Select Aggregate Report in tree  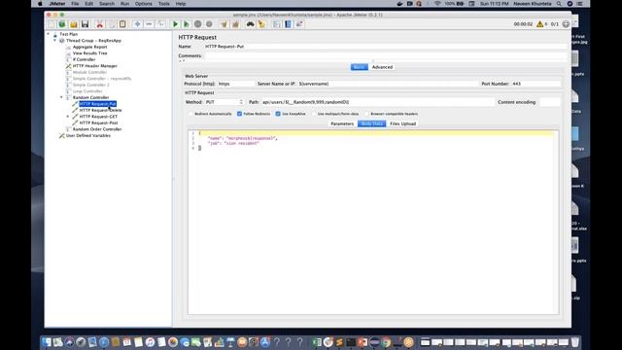pos(89,47)
